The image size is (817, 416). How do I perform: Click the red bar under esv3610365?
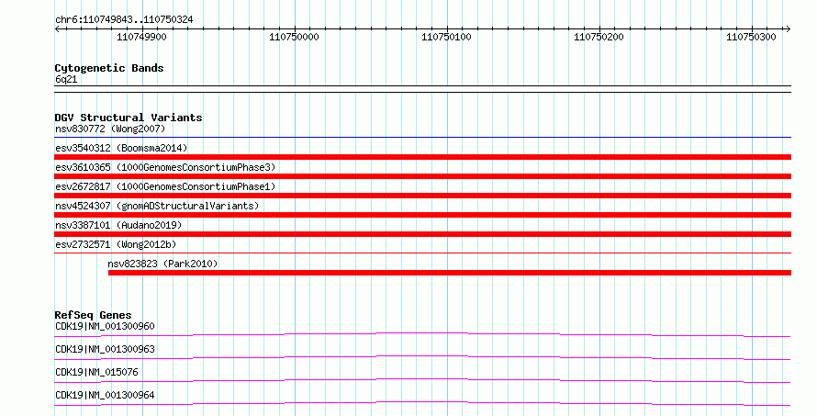point(422,176)
